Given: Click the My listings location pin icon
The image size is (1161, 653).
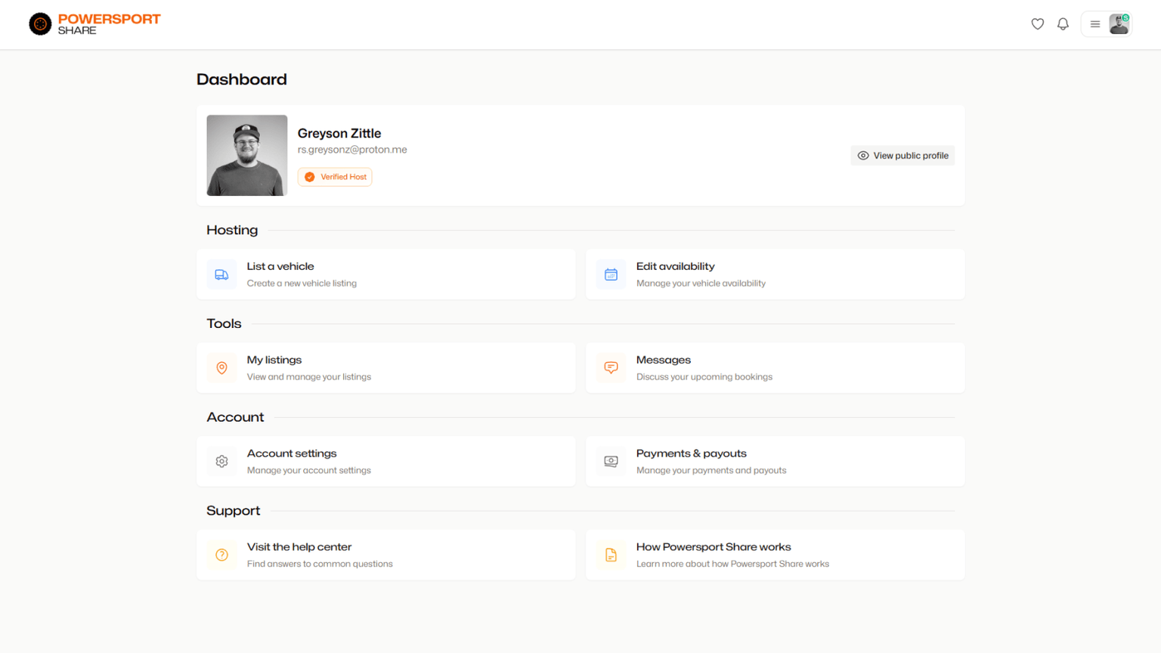Looking at the screenshot, I should pos(221,368).
